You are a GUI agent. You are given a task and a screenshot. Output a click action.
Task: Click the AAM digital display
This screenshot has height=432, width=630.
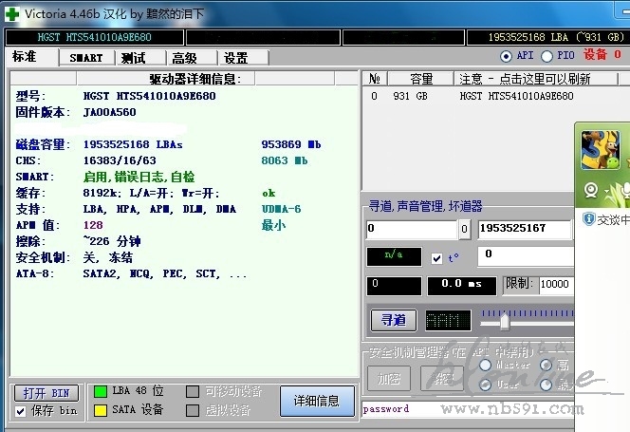pos(446,321)
